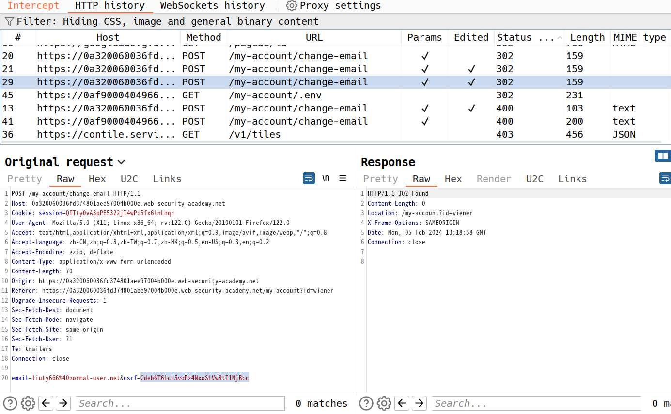Open Proxy settings gear icon

pos(291,6)
